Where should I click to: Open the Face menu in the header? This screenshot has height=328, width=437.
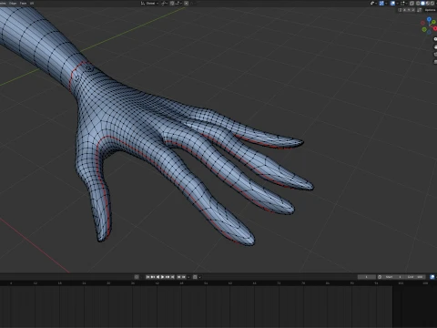(x=23, y=3)
